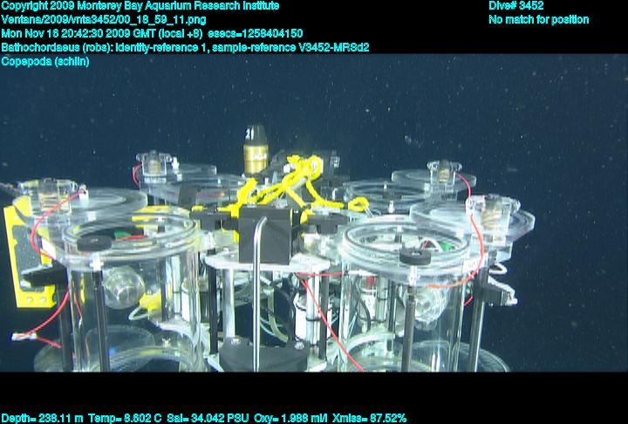Click the Depth= 238.11 m reading
628x424 pixels.
point(42,418)
